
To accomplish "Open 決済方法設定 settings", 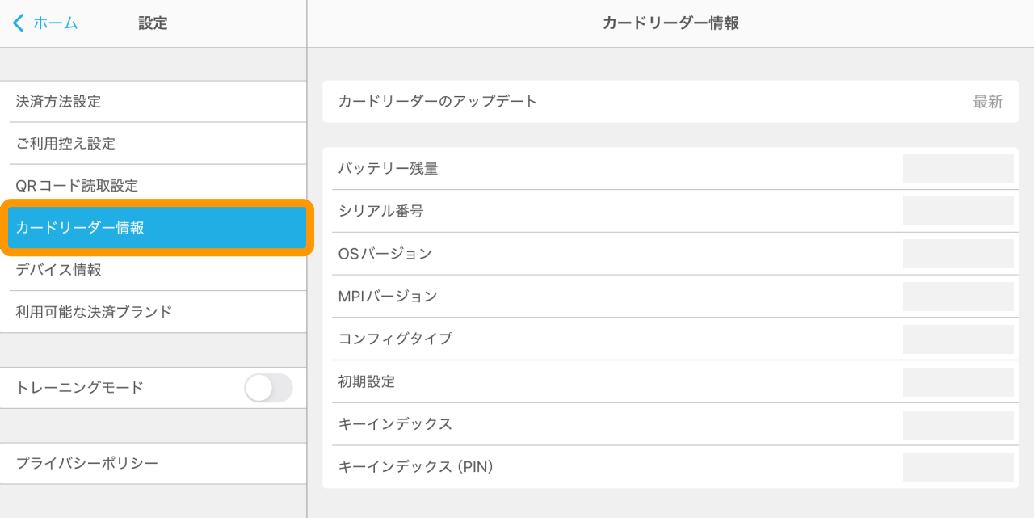I will 153,102.
